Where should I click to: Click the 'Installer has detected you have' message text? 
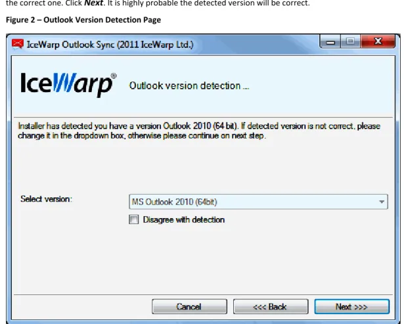pyautogui.click(x=199, y=131)
